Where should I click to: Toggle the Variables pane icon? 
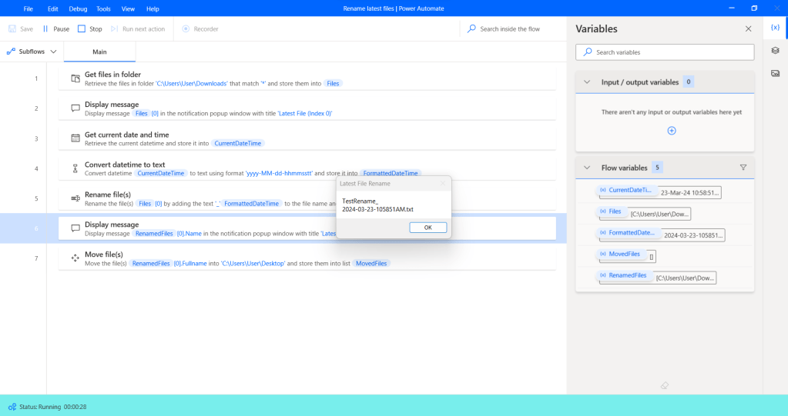pyautogui.click(x=775, y=27)
